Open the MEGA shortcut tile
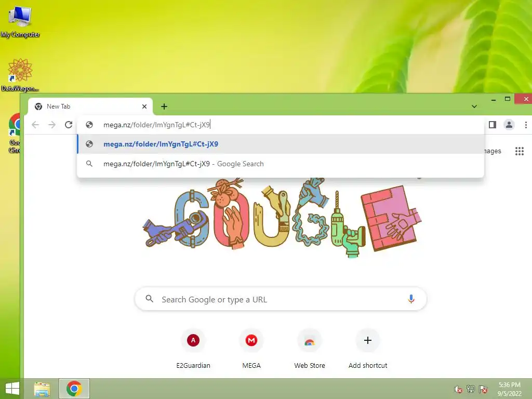The height and width of the screenshot is (399, 532). 251,350
